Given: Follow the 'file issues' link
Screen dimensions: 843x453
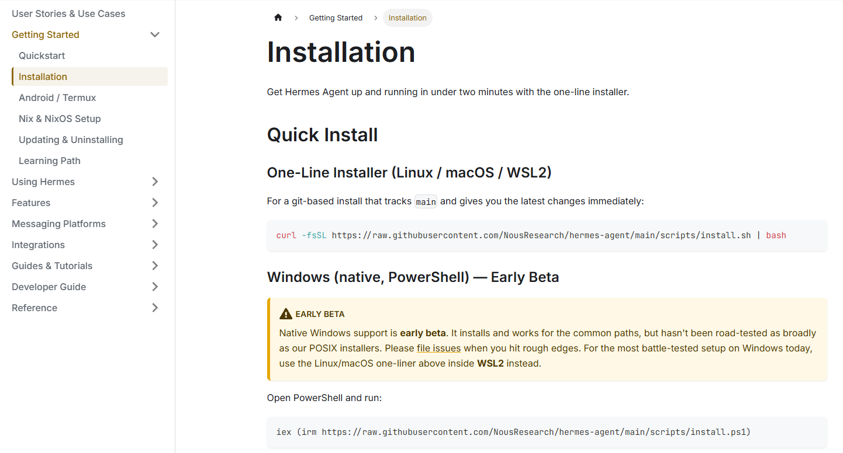Looking at the screenshot, I should click(x=438, y=348).
